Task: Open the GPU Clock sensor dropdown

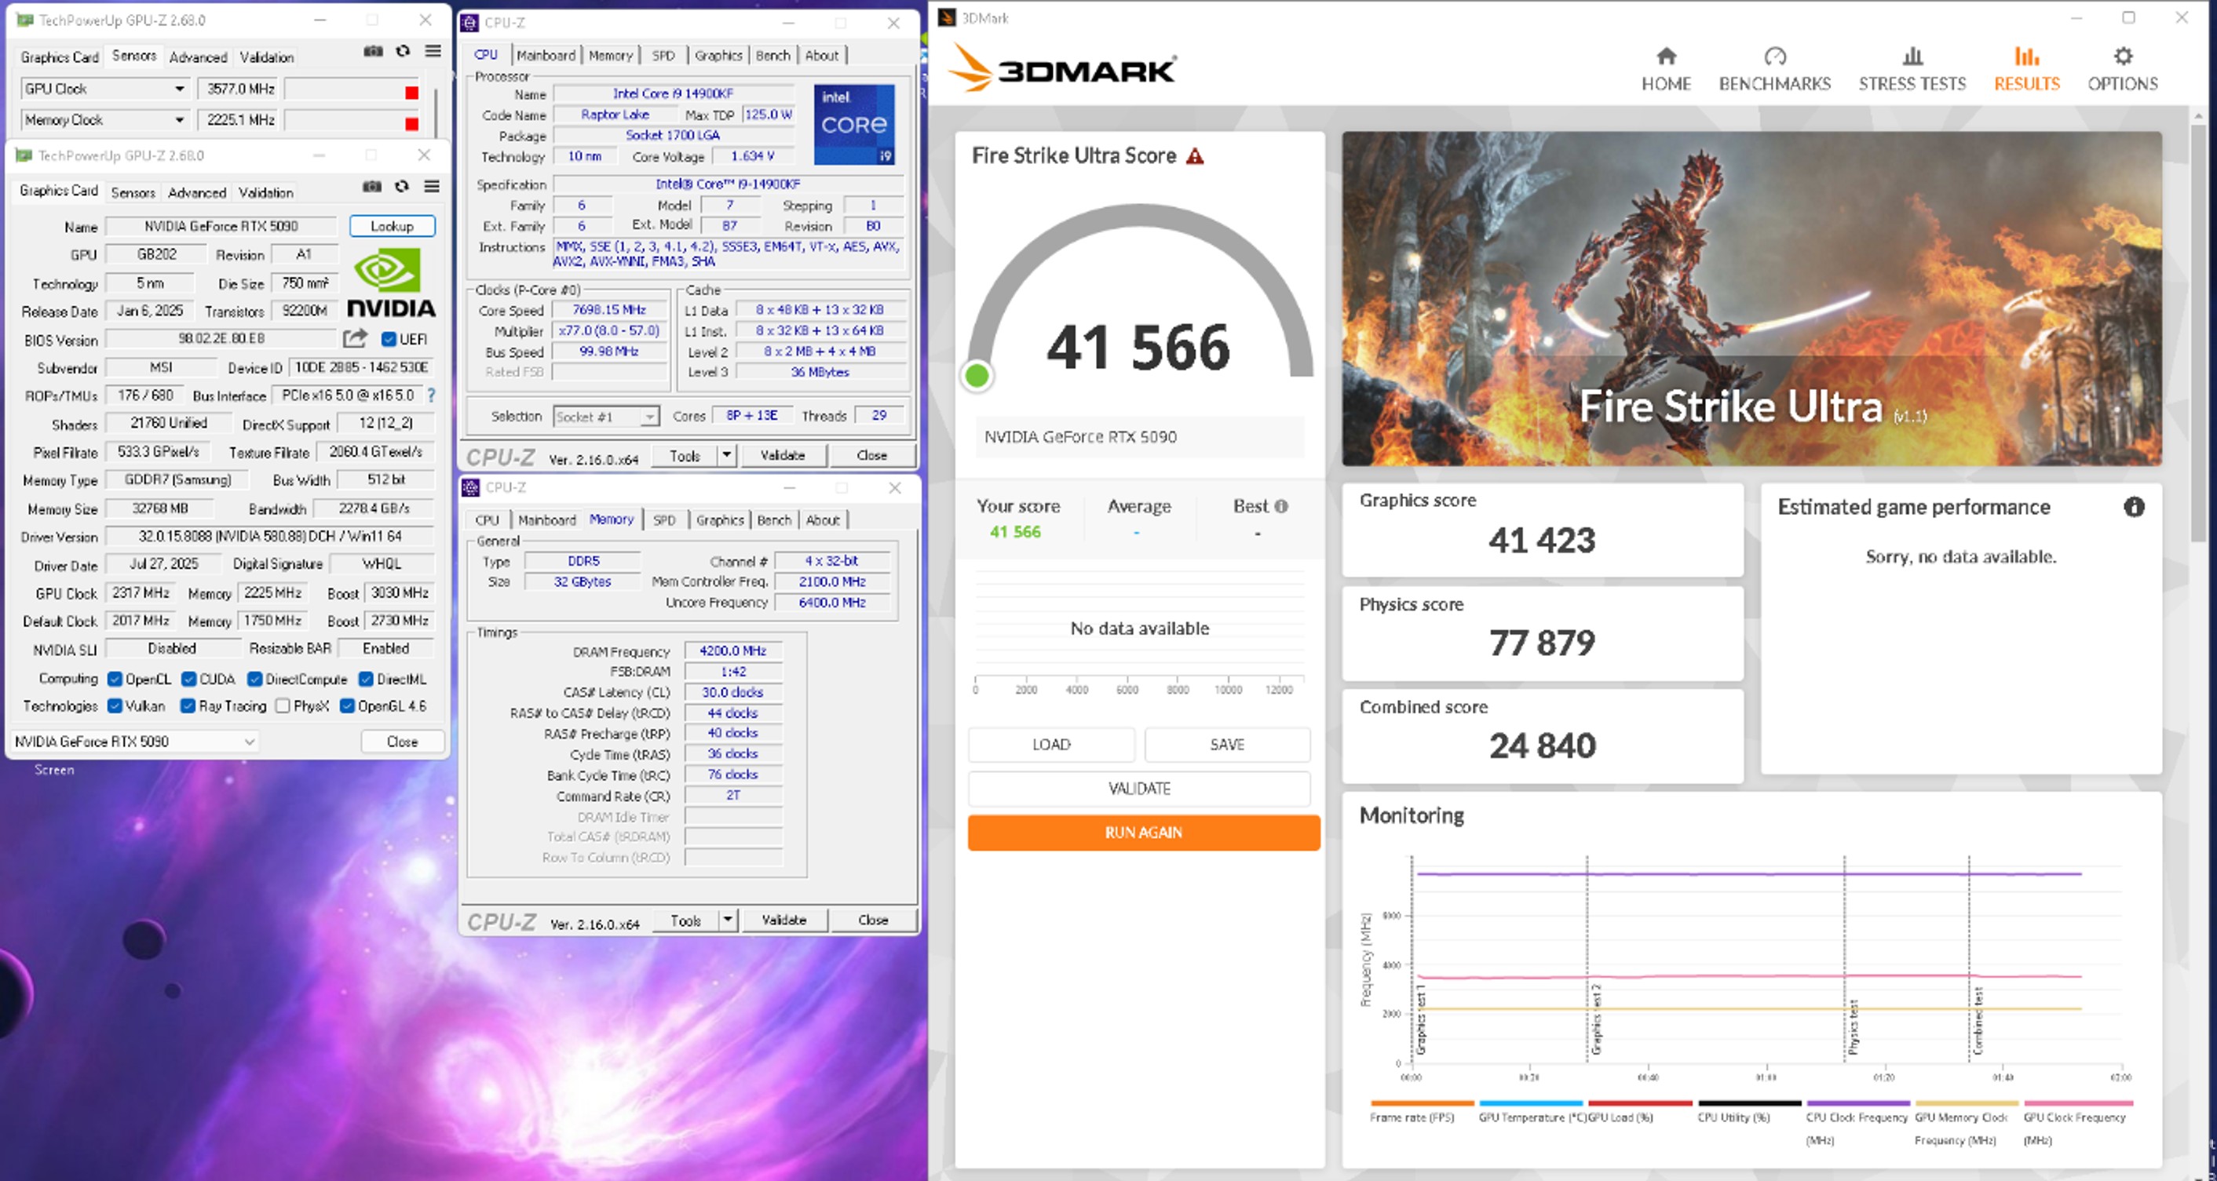Action: coord(178,88)
